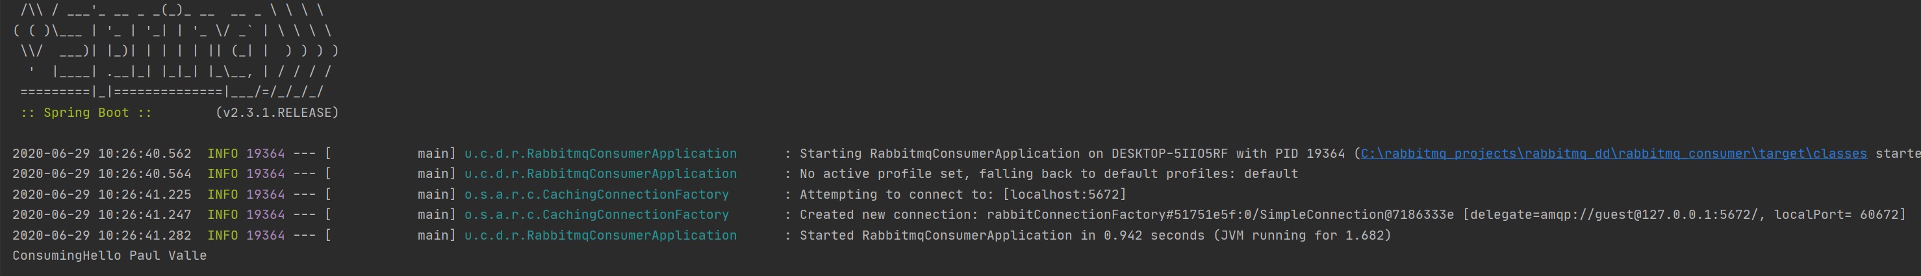The width and height of the screenshot is (1921, 276).
Task: Click the Spring ASCII art banner
Action: (x=175, y=52)
